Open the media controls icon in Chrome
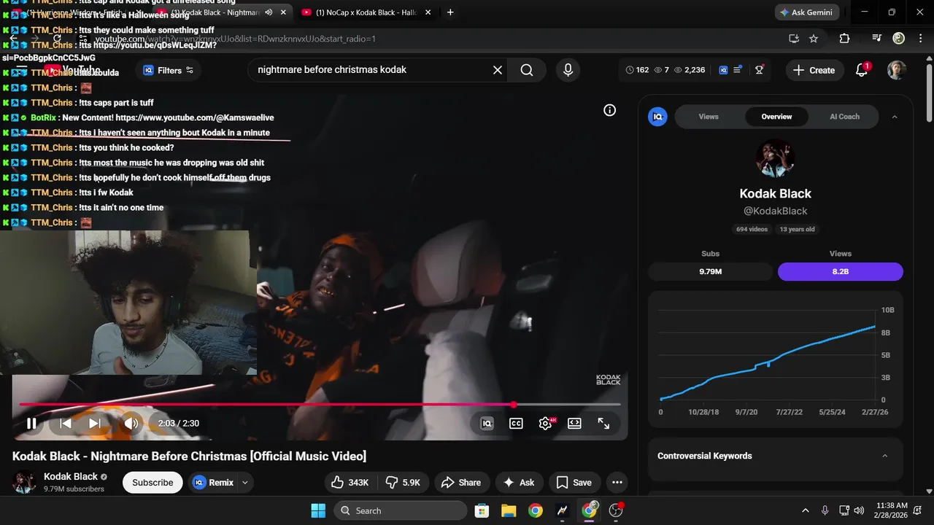Image resolution: width=934 pixels, height=525 pixels. (877, 39)
